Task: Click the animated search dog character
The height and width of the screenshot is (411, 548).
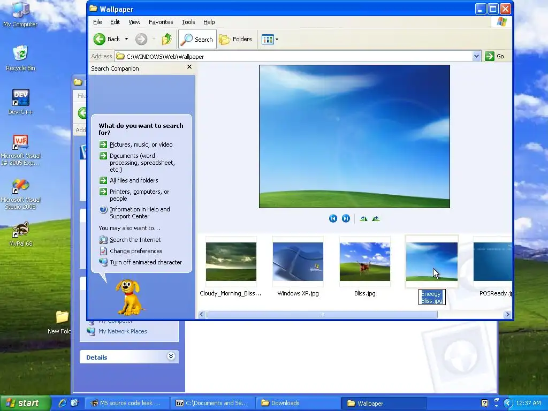Action: pos(130,297)
